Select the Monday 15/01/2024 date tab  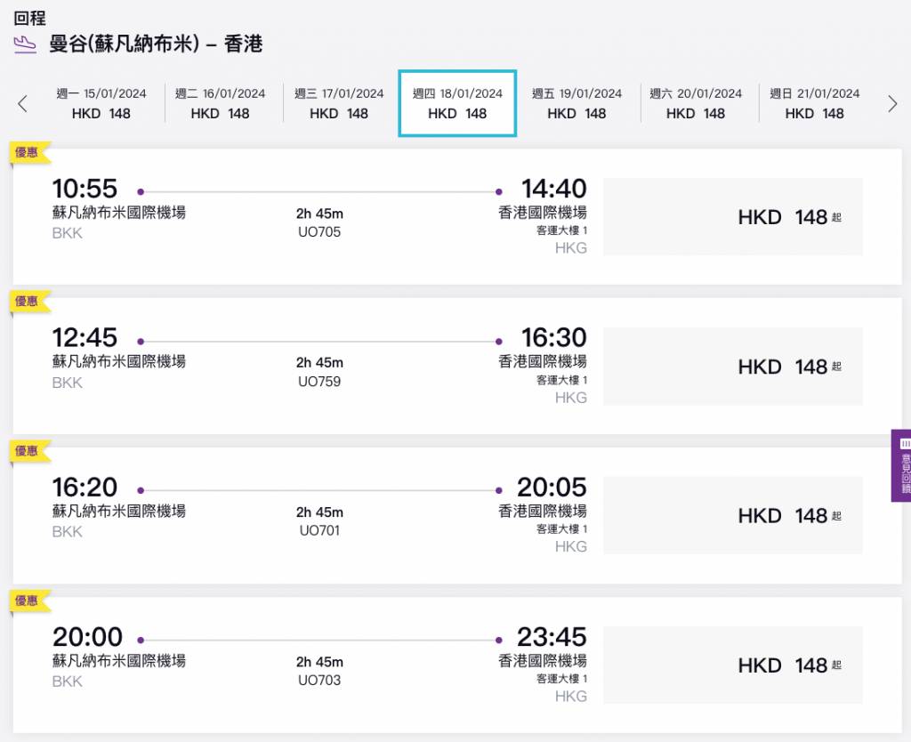pos(101,103)
